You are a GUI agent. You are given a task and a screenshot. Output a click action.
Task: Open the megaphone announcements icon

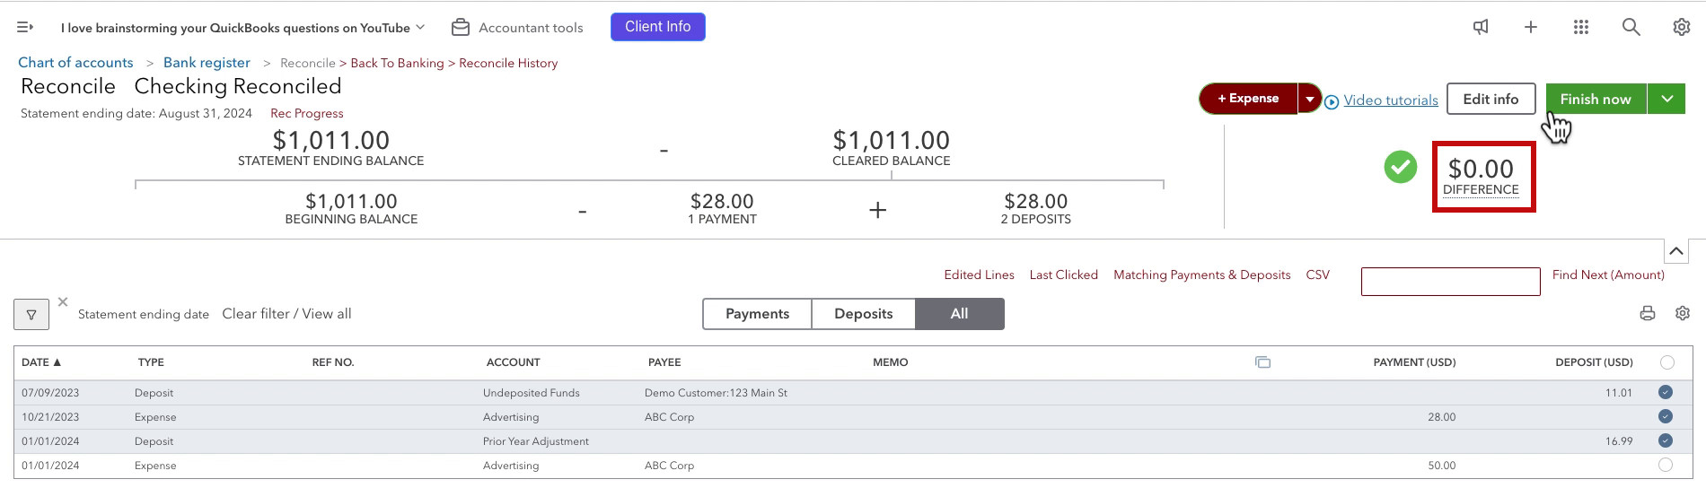[1481, 27]
